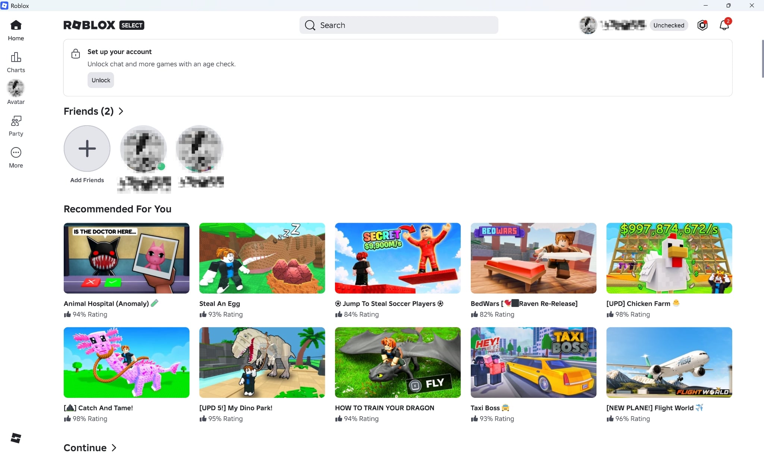The width and height of the screenshot is (764, 453).
Task: Click the vertical scrollbar thumb
Action: click(x=763, y=58)
